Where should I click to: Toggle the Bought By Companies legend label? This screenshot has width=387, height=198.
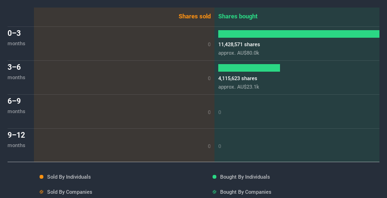point(246,192)
